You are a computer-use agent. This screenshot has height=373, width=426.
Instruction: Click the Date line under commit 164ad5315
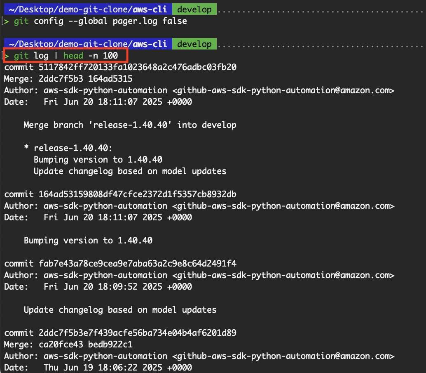tap(98, 217)
